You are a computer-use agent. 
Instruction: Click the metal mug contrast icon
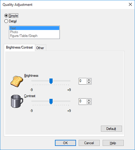tap(17, 101)
